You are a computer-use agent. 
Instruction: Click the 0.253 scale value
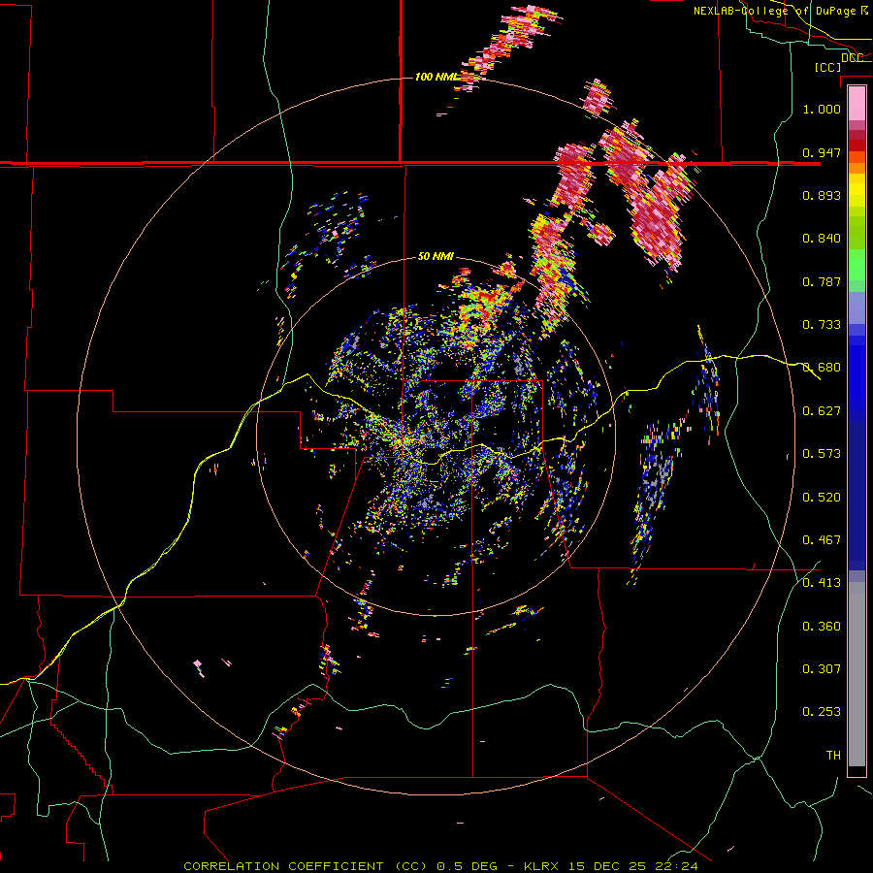[x=822, y=712]
